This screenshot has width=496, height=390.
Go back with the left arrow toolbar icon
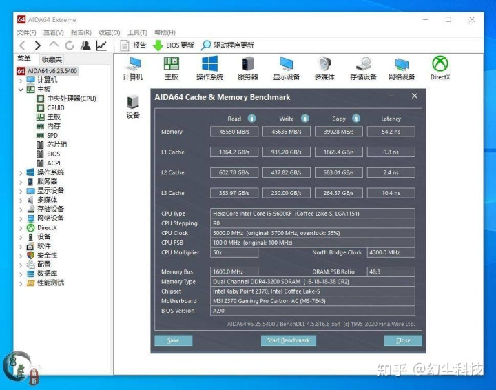[x=22, y=45]
